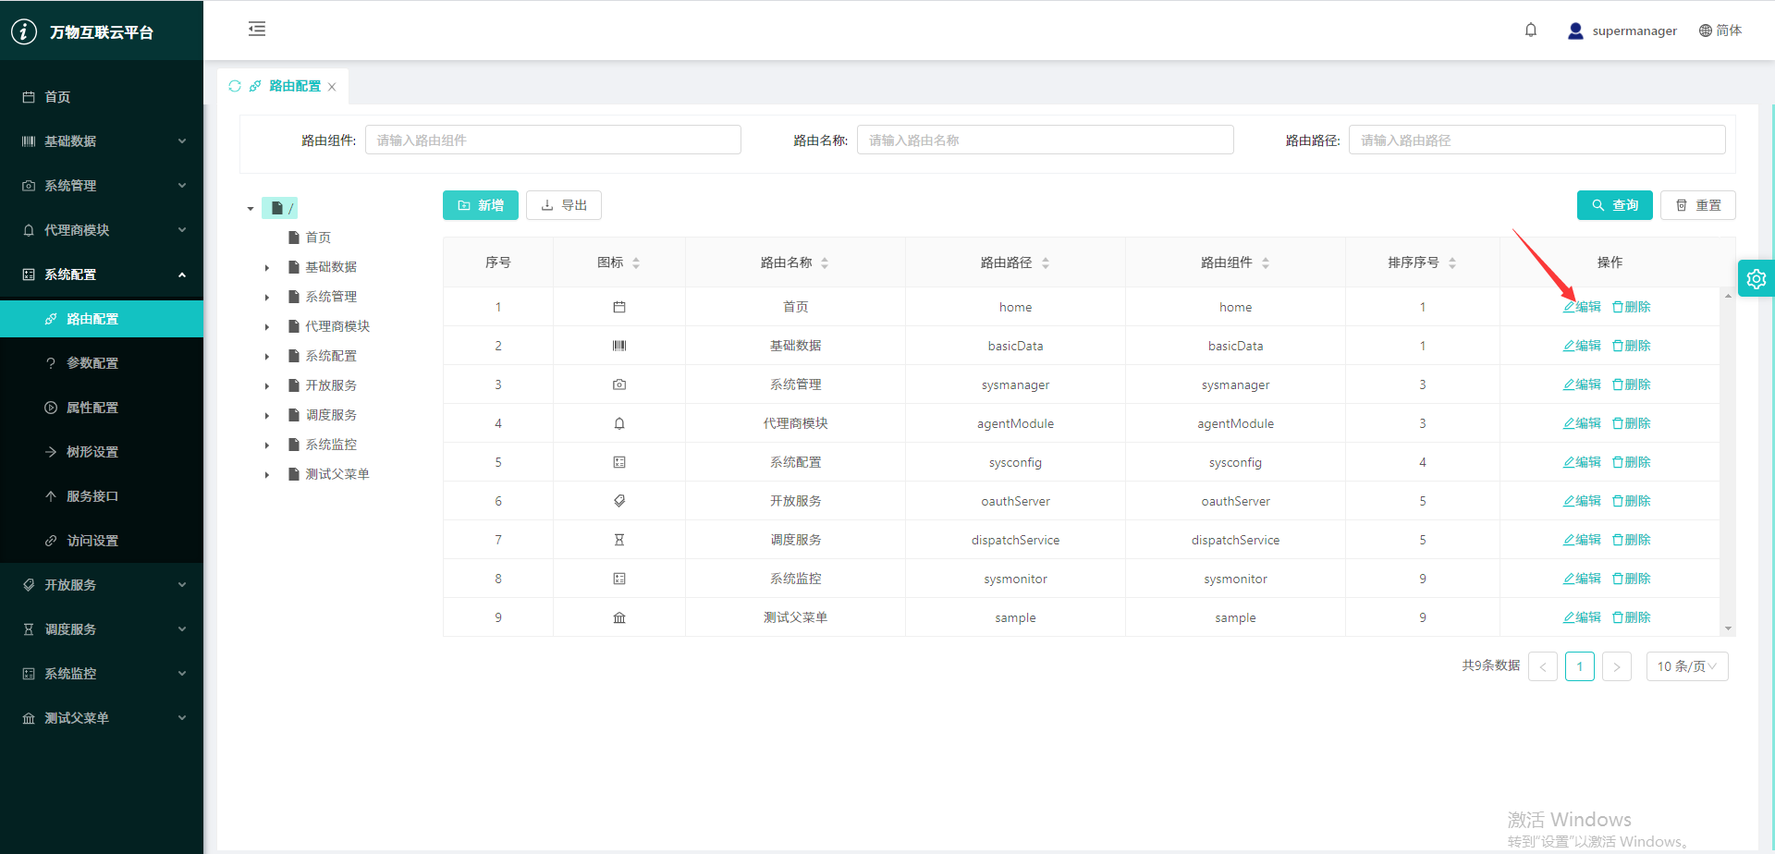1775x854 pixels.
Task: Select 测试父菜单 in the route tree
Action: (337, 474)
